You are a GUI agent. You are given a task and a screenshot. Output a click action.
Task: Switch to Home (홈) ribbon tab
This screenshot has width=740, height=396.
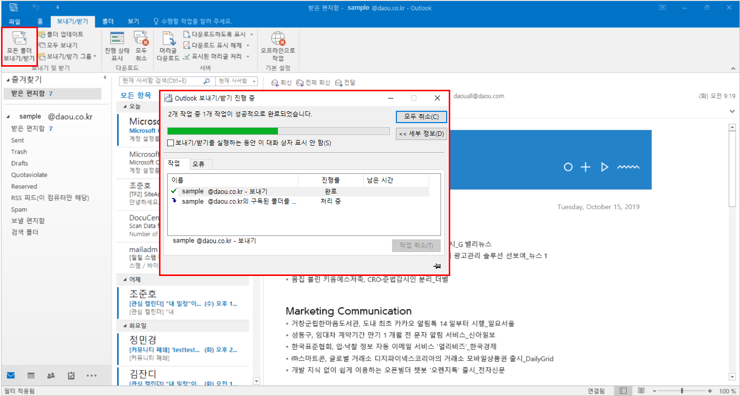[40, 22]
